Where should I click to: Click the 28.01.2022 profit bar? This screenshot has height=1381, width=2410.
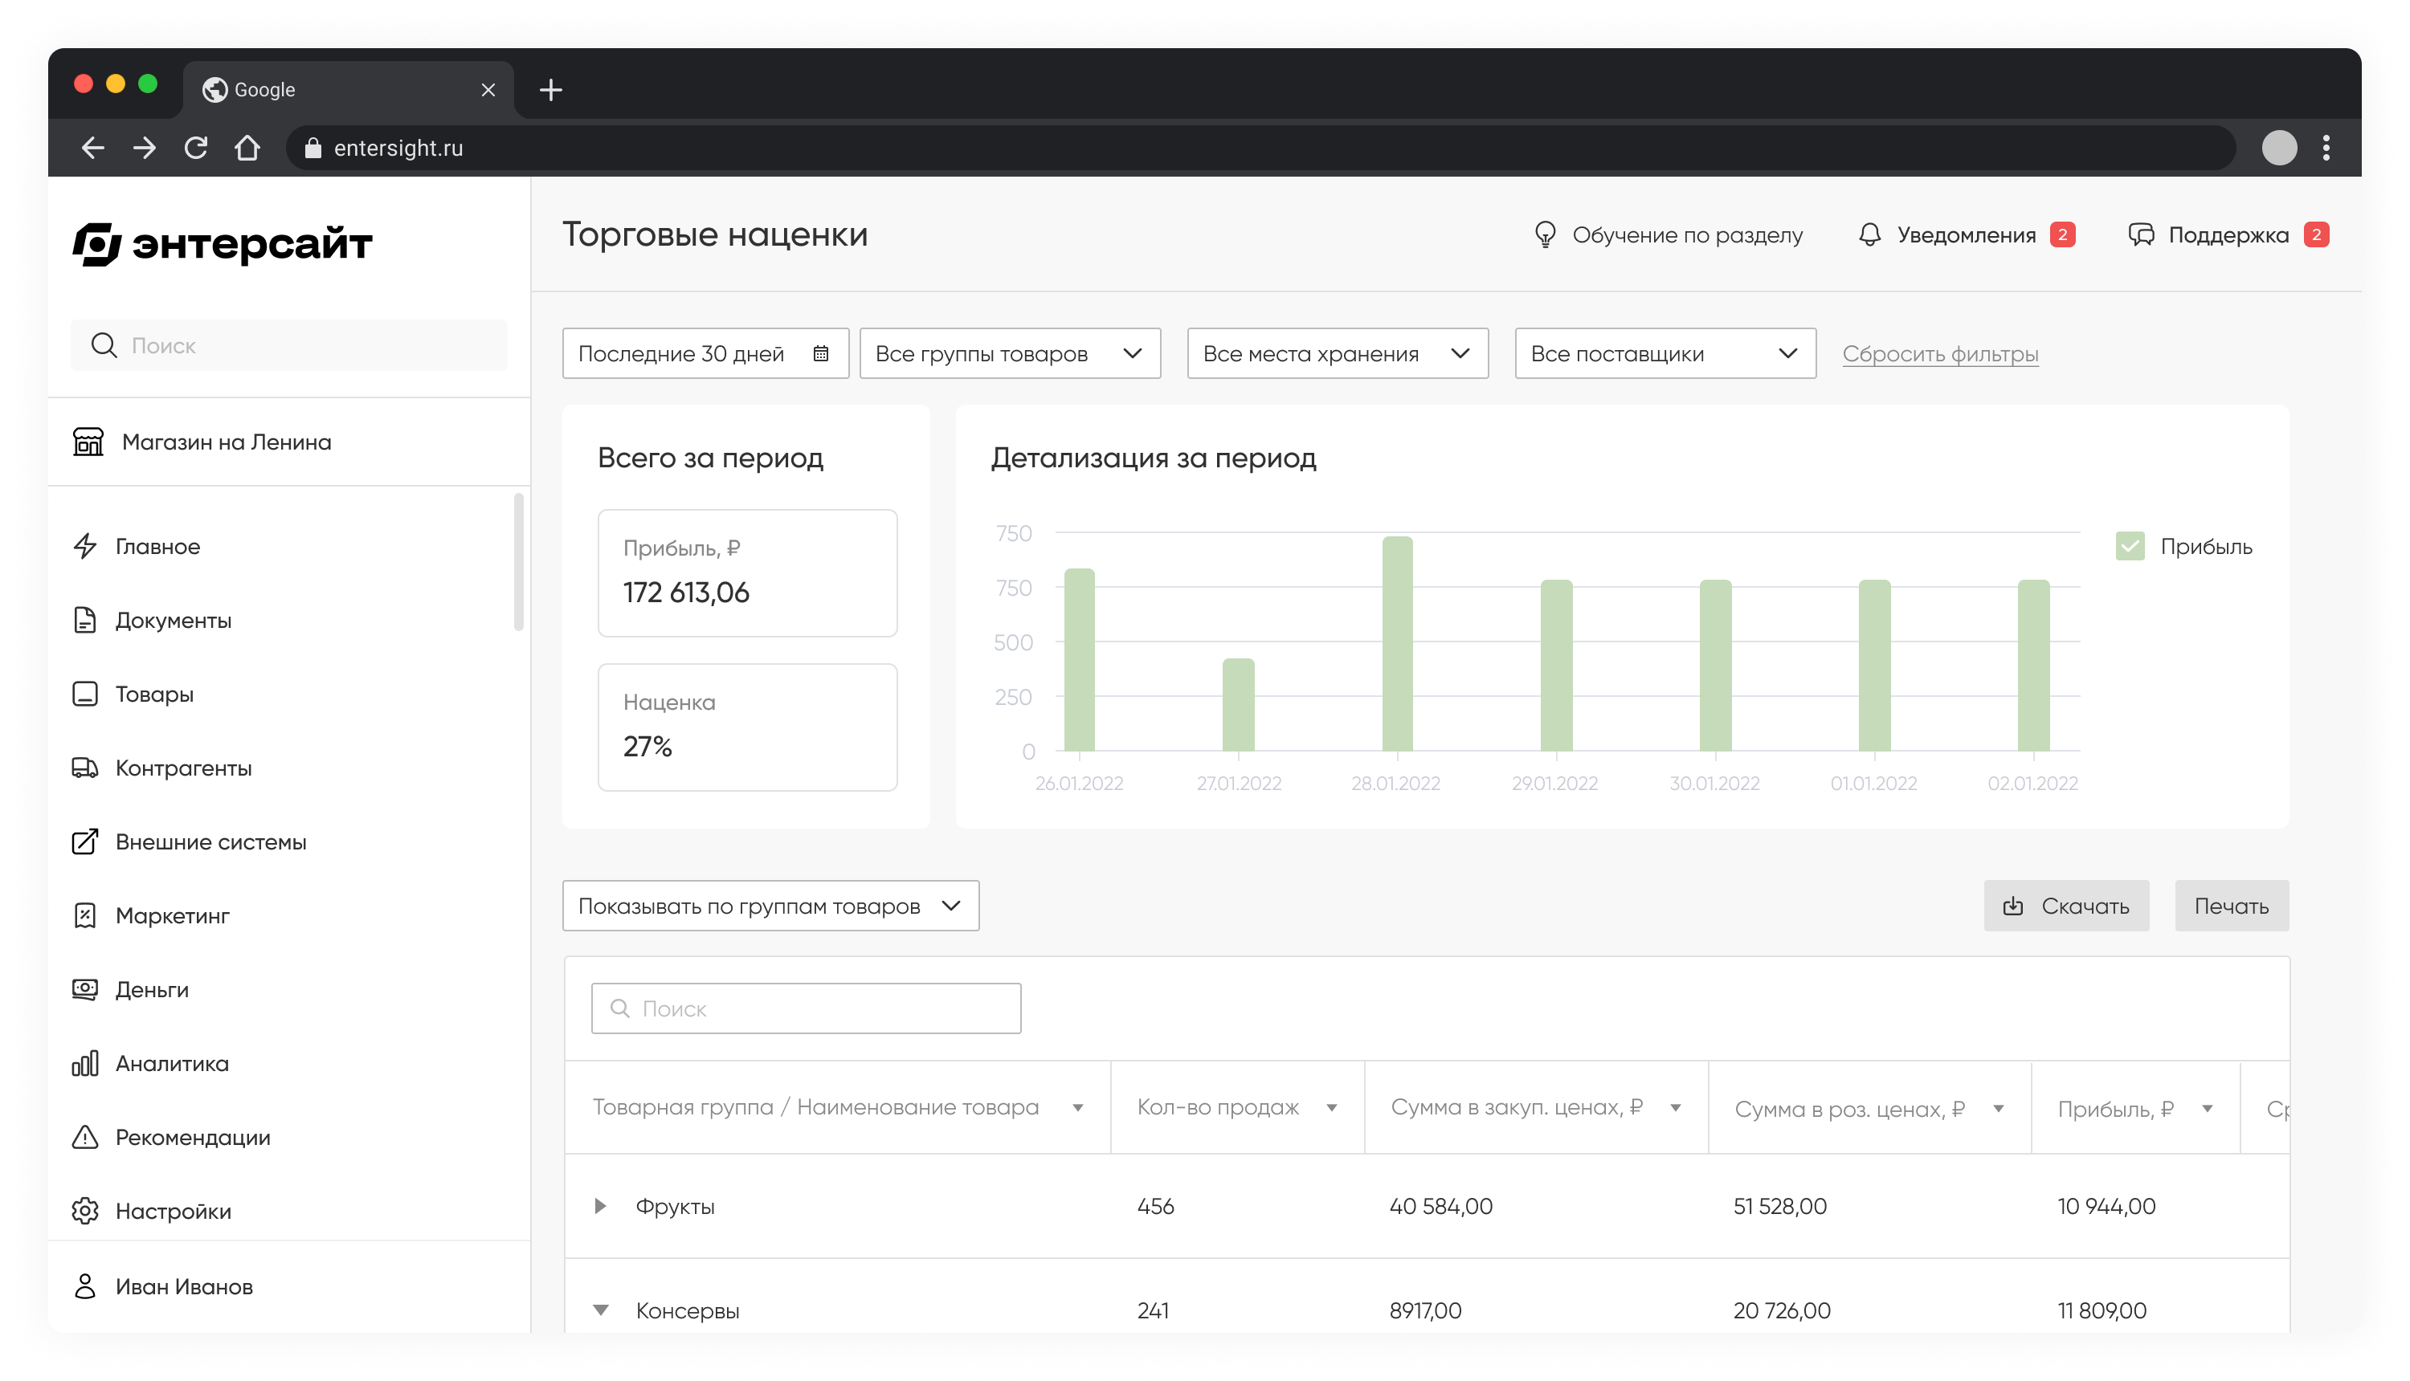(1397, 644)
